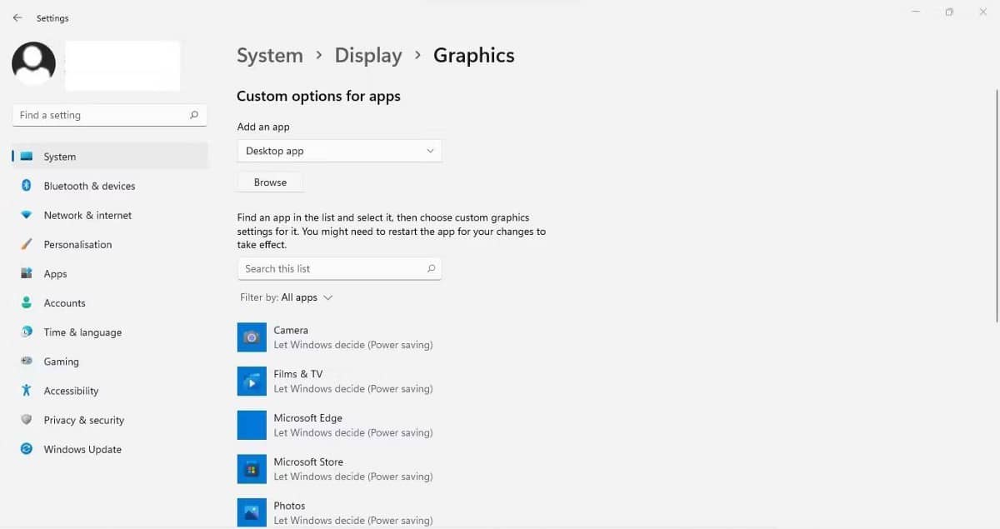Image resolution: width=1000 pixels, height=529 pixels.
Task: Go back using the arrow button
Action: tap(17, 17)
